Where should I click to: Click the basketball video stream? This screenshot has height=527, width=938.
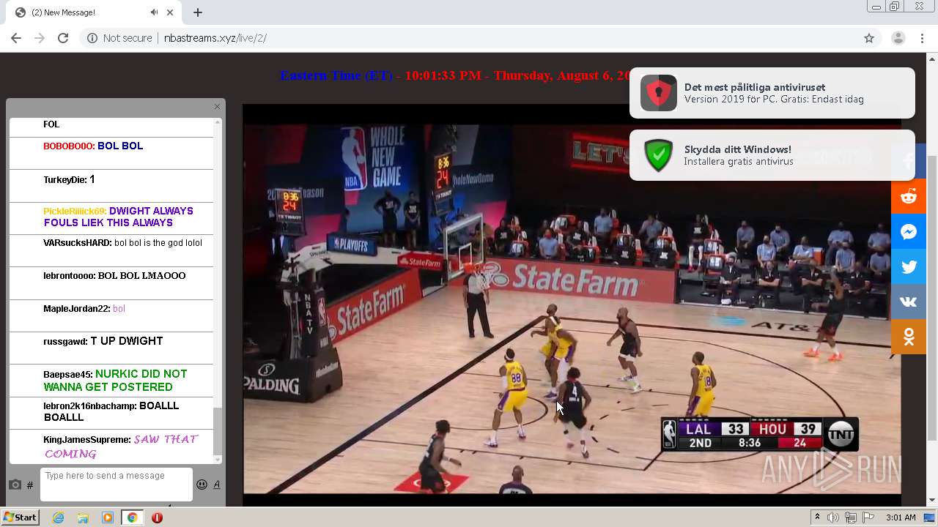pyautogui.click(x=572, y=304)
